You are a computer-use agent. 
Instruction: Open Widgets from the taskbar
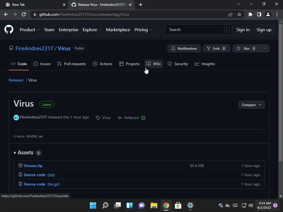coord(130,205)
